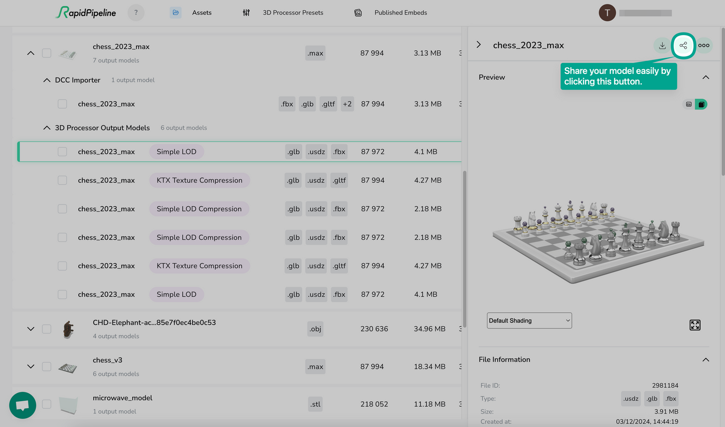This screenshot has width=725, height=427.
Task: Click the +2 formats tag
Action: pos(347,104)
